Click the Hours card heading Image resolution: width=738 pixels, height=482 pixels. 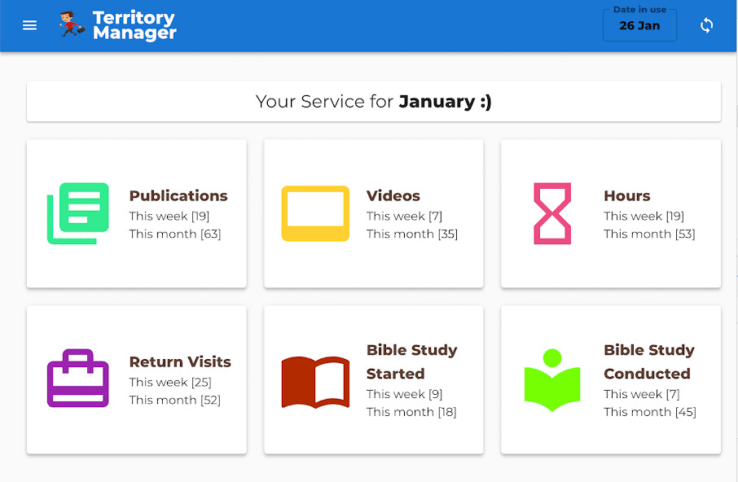[627, 196]
